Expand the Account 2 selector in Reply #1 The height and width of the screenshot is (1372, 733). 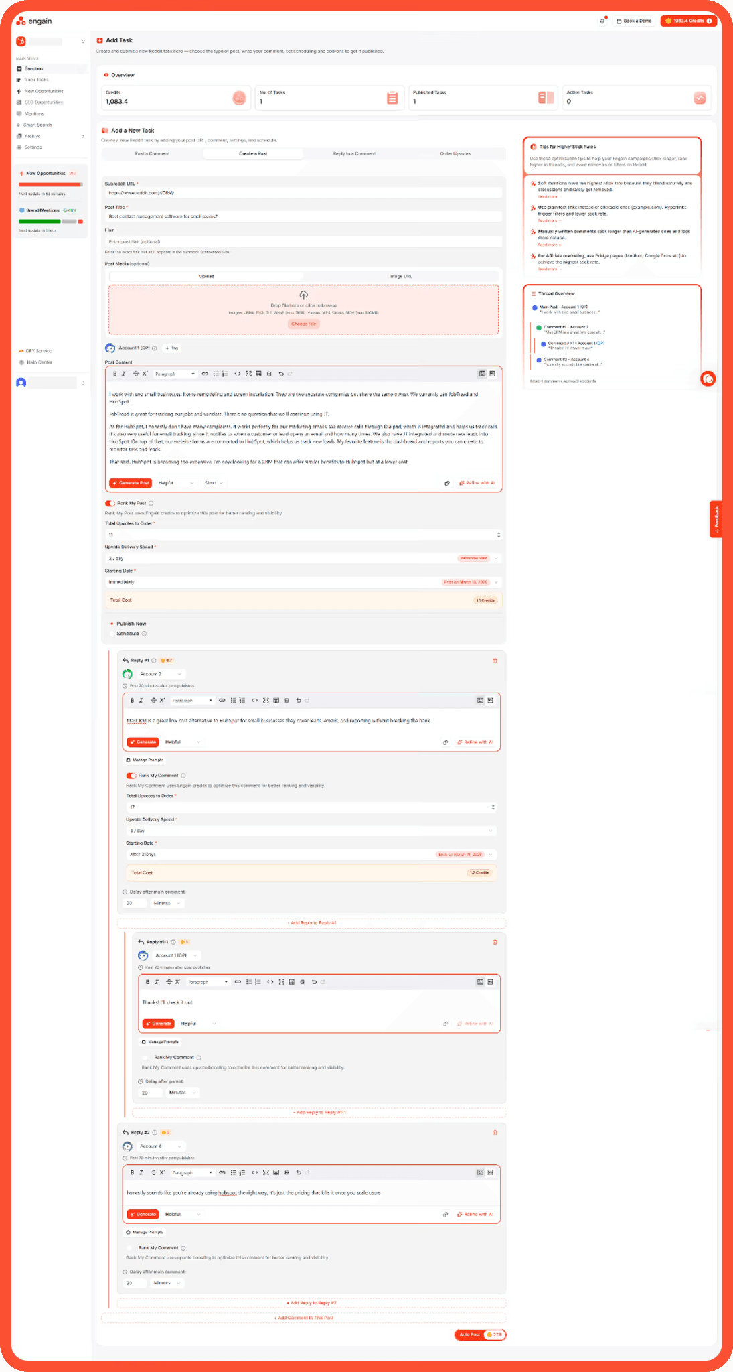pyautogui.click(x=161, y=674)
